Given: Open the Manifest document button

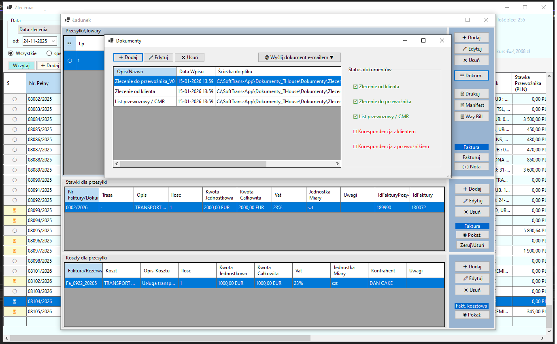Looking at the screenshot, I should point(471,105).
